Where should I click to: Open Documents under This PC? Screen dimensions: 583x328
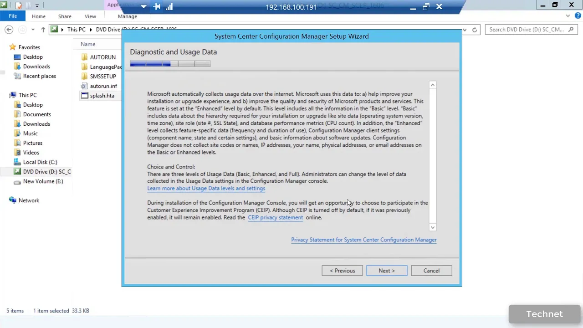coord(37,114)
